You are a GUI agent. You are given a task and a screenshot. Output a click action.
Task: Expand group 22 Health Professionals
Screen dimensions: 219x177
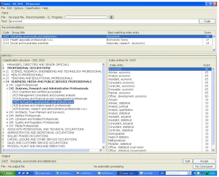4,75
